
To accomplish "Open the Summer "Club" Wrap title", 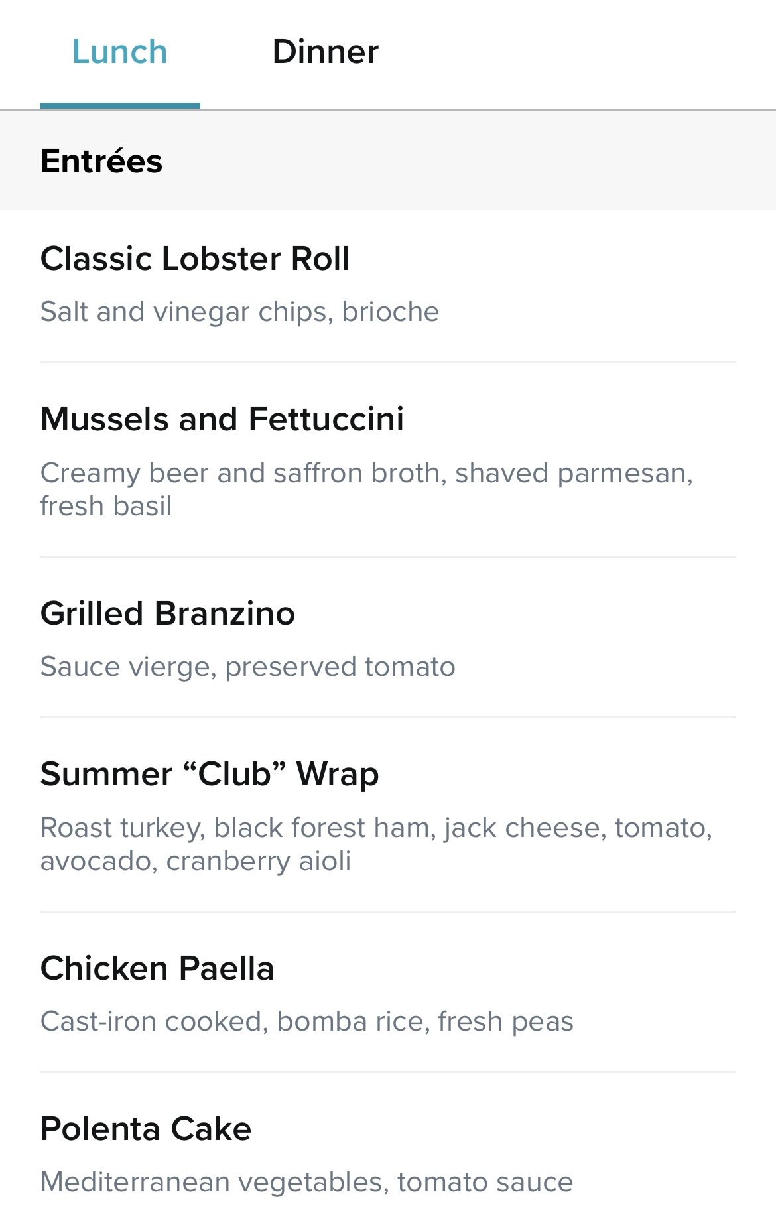I will coord(210,774).
